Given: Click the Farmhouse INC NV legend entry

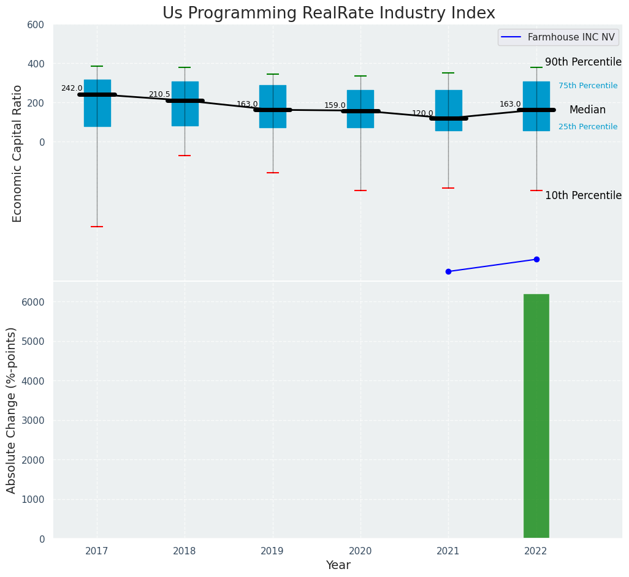Looking at the screenshot, I should 558,37.
